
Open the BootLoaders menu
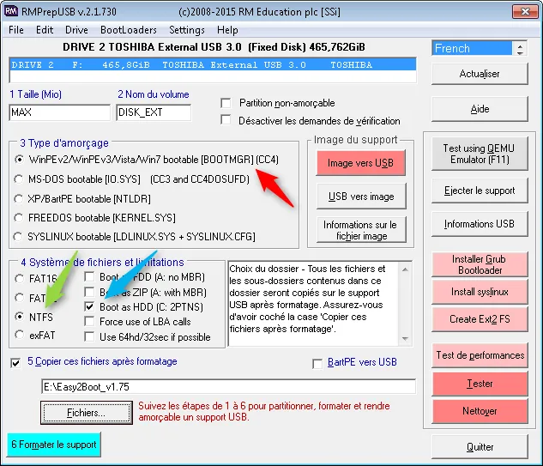(x=129, y=30)
